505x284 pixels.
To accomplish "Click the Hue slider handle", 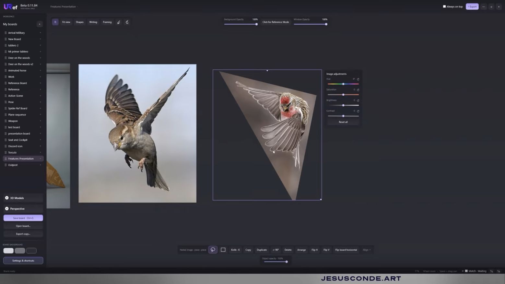I will point(343,84).
